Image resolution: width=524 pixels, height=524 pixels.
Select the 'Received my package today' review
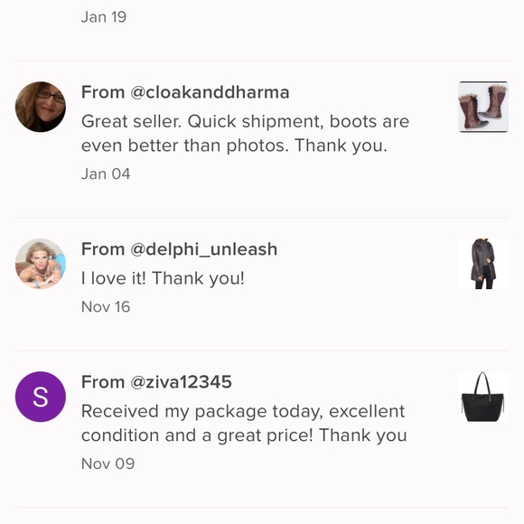coord(244,423)
